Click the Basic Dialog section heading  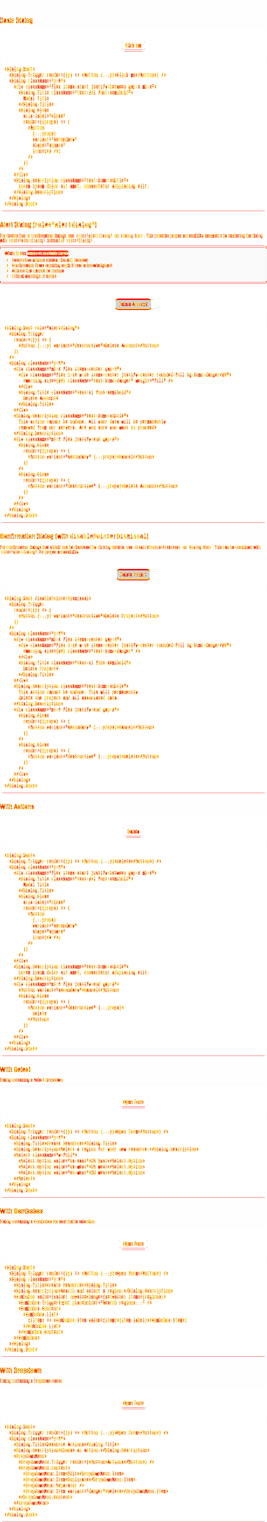(16, 21)
